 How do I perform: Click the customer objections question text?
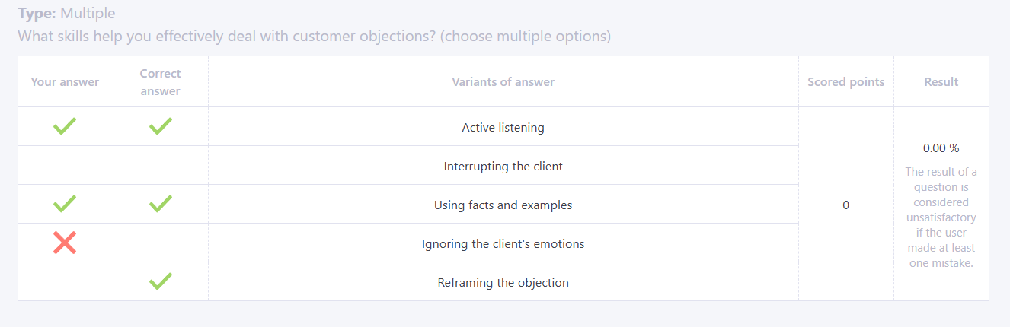(314, 37)
